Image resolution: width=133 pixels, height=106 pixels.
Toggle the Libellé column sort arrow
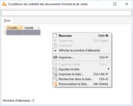click(x=38, y=28)
